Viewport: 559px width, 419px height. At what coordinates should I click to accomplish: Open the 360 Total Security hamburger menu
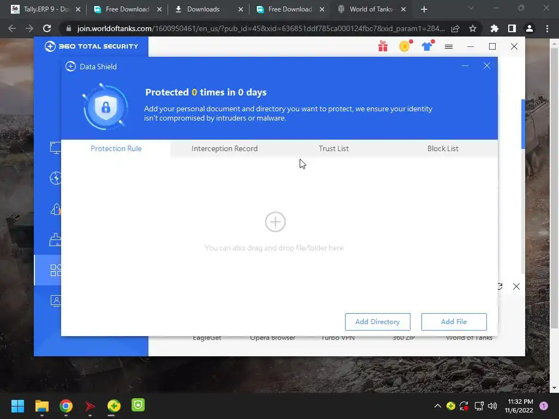449,47
